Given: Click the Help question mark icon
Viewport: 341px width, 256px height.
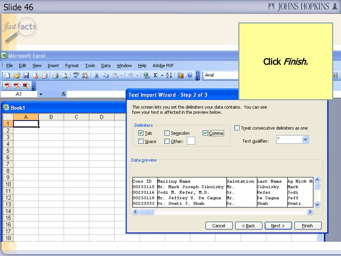Looking at the screenshot, I should pos(190,75).
